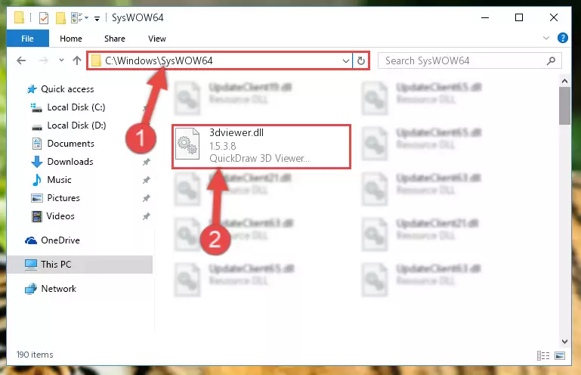Click the Search SysWOW64 field
This screenshot has width=581, height=375.
point(469,60)
